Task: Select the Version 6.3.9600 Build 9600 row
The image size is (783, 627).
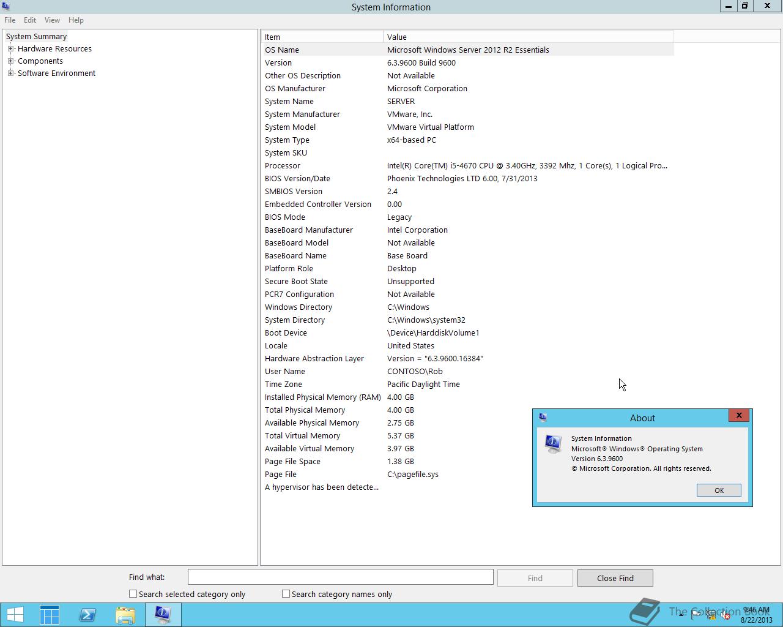Action: tap(468, 63)
